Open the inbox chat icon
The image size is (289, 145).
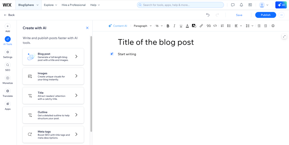tap(233, 5)
